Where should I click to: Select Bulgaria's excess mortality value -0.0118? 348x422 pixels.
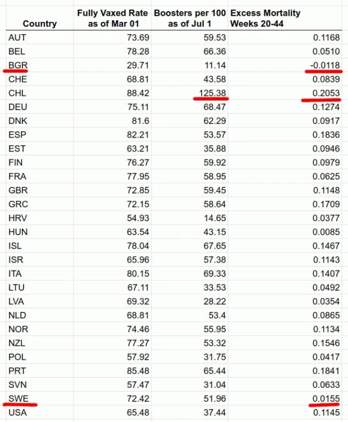click(325, 65)
